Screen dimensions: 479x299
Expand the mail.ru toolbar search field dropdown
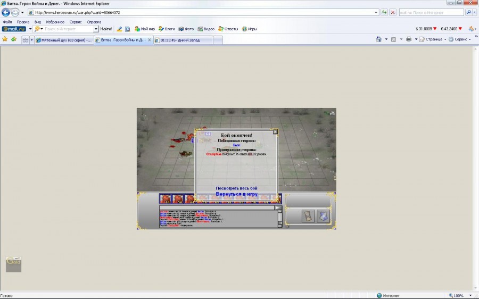pyautogui.click(x=96, y=29)
